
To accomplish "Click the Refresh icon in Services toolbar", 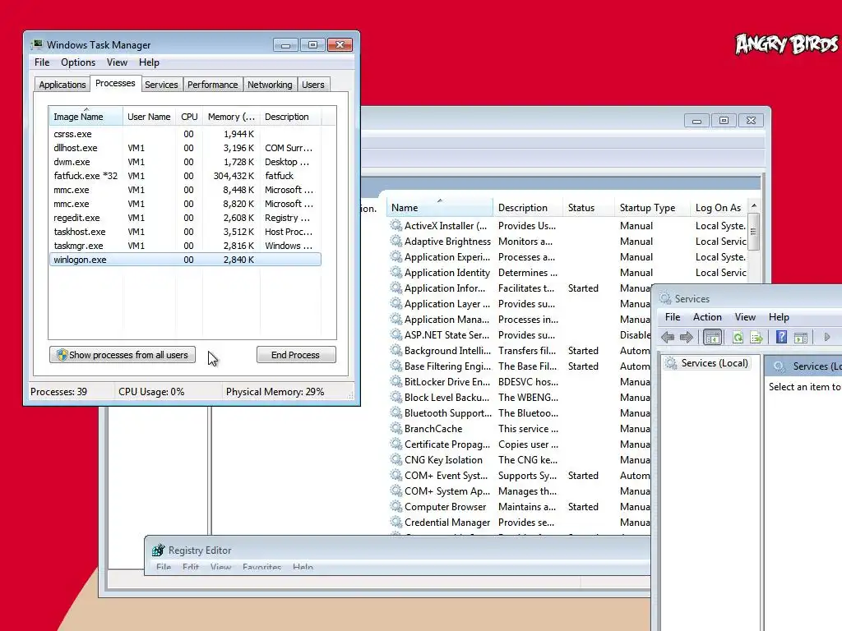I will [x=738, y=337].
